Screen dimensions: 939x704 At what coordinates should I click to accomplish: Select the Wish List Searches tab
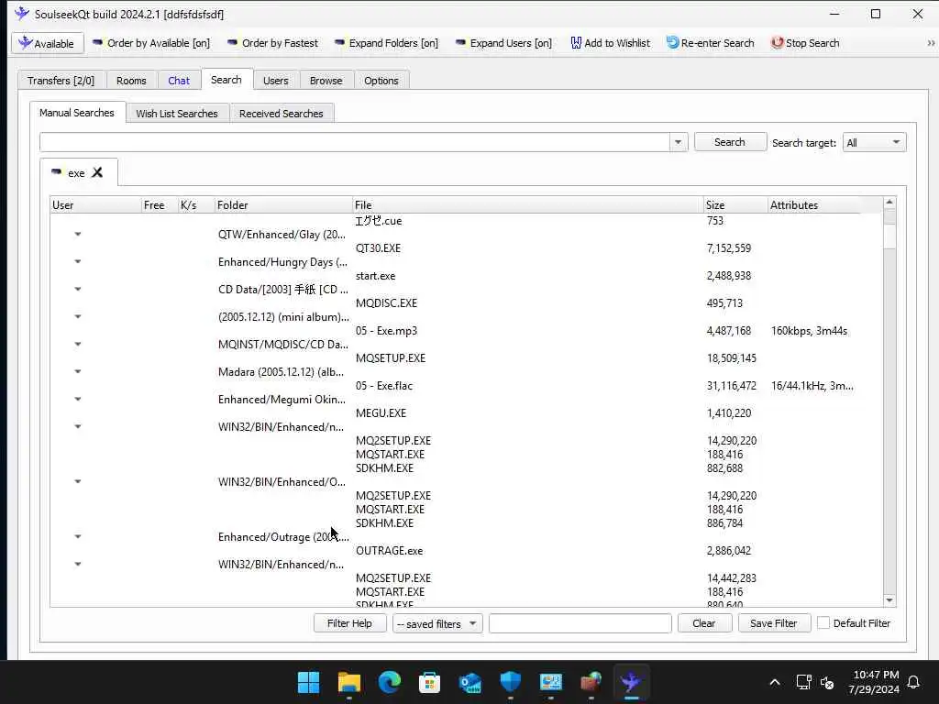pyautogui.click(x=177, y=113)
